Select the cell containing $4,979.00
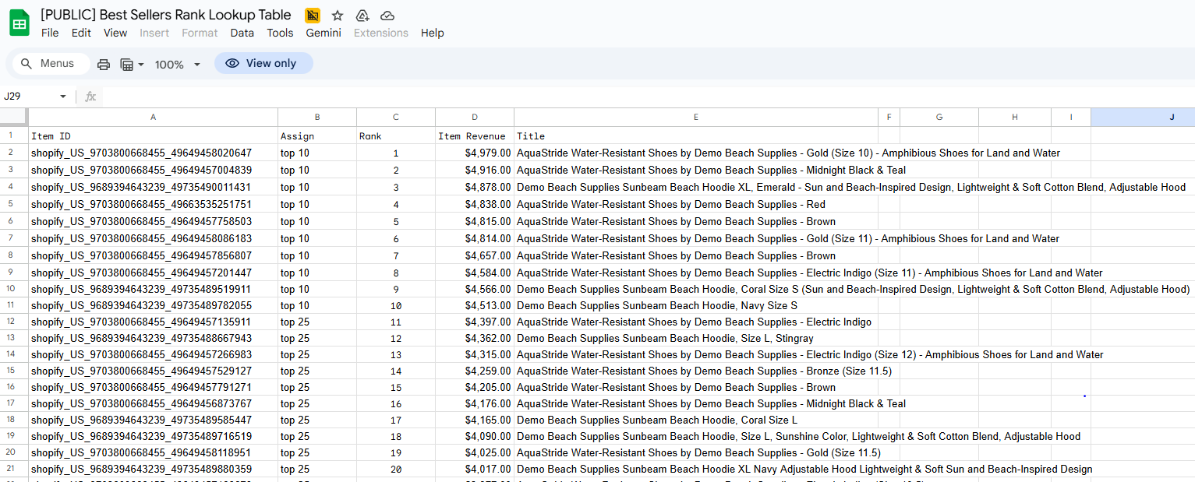 pos(474,153)
